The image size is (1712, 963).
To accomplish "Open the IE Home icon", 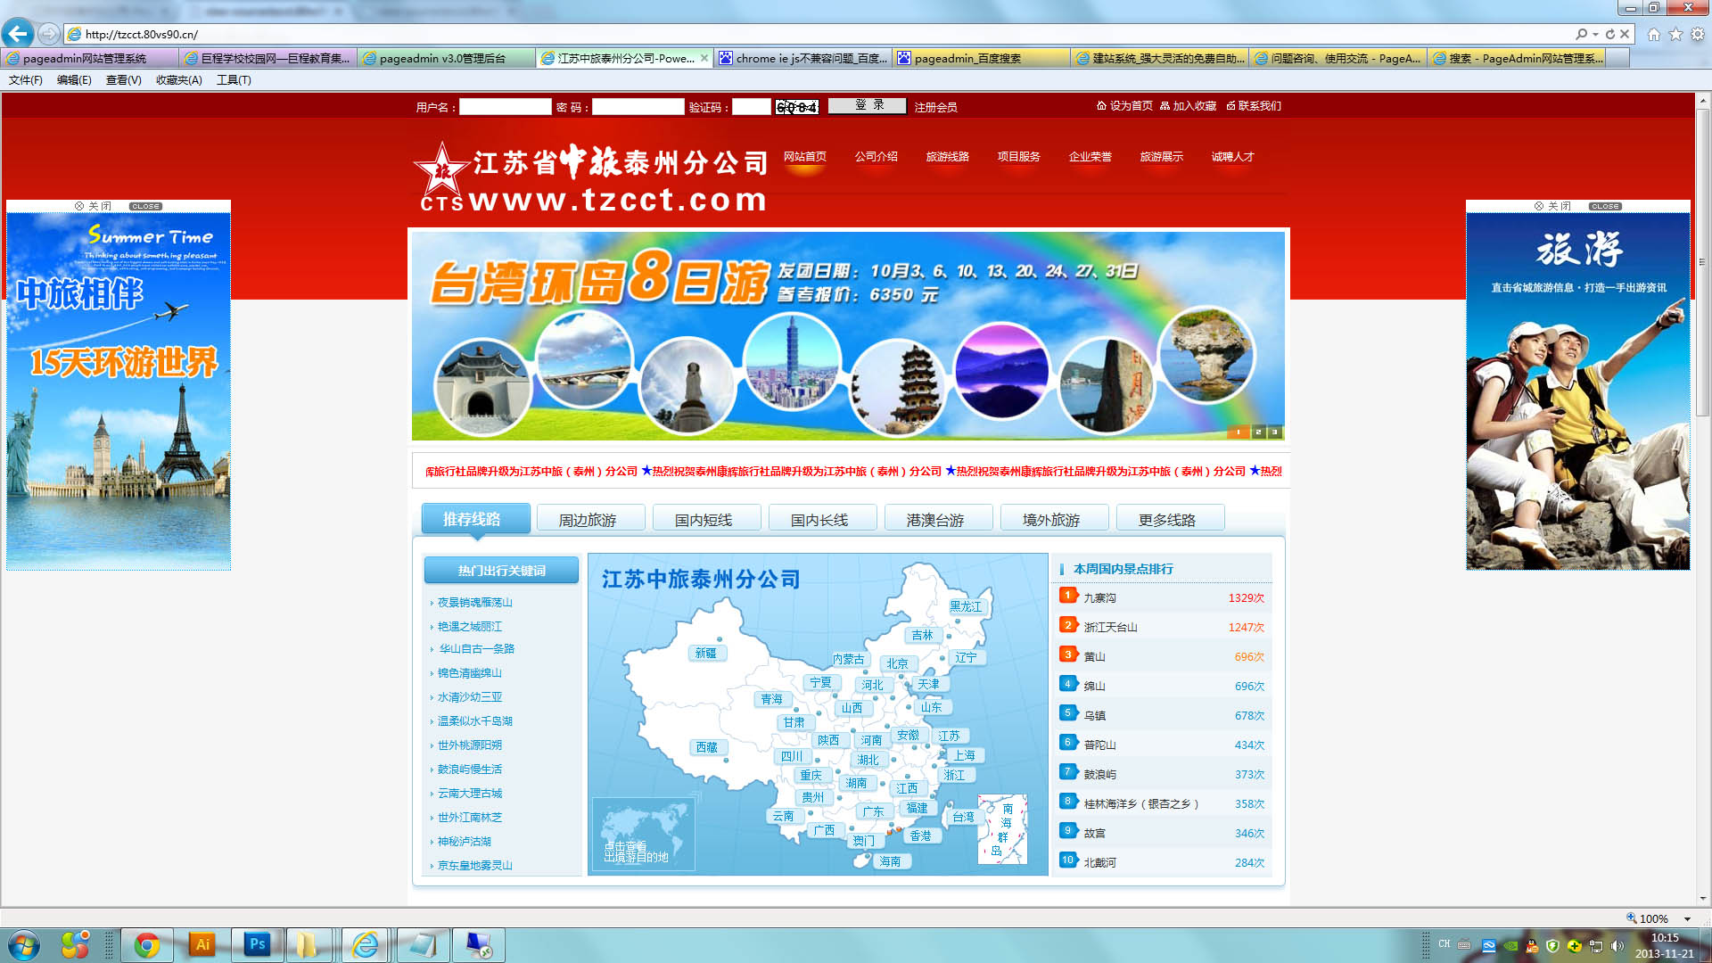I will click(x=1653, y=34).
